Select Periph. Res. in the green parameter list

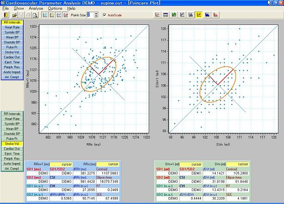coord(12,159)
